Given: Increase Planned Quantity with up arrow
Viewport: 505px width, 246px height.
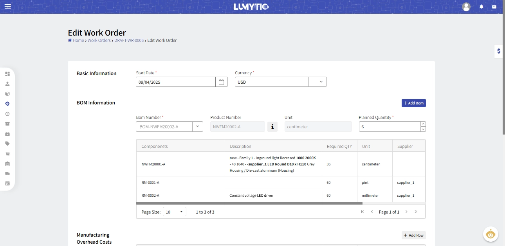Looking at the screenshot, I should pos(423,124).
